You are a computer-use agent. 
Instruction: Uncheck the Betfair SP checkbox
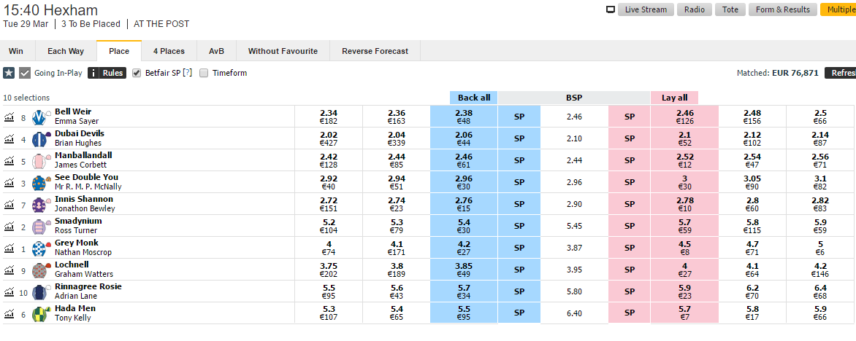137,73
